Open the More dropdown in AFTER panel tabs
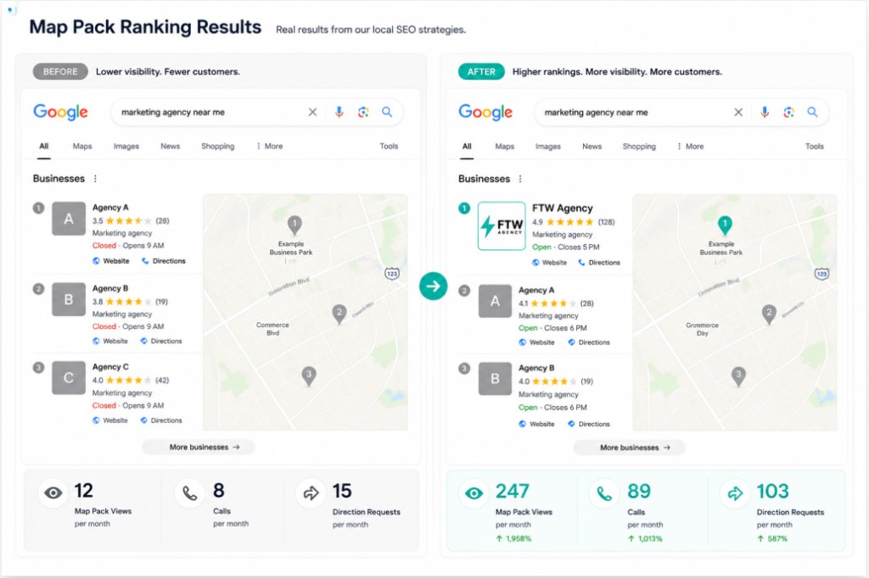Image resolution: width=869 pixels, height=578 pixels. tap(691, 146)
